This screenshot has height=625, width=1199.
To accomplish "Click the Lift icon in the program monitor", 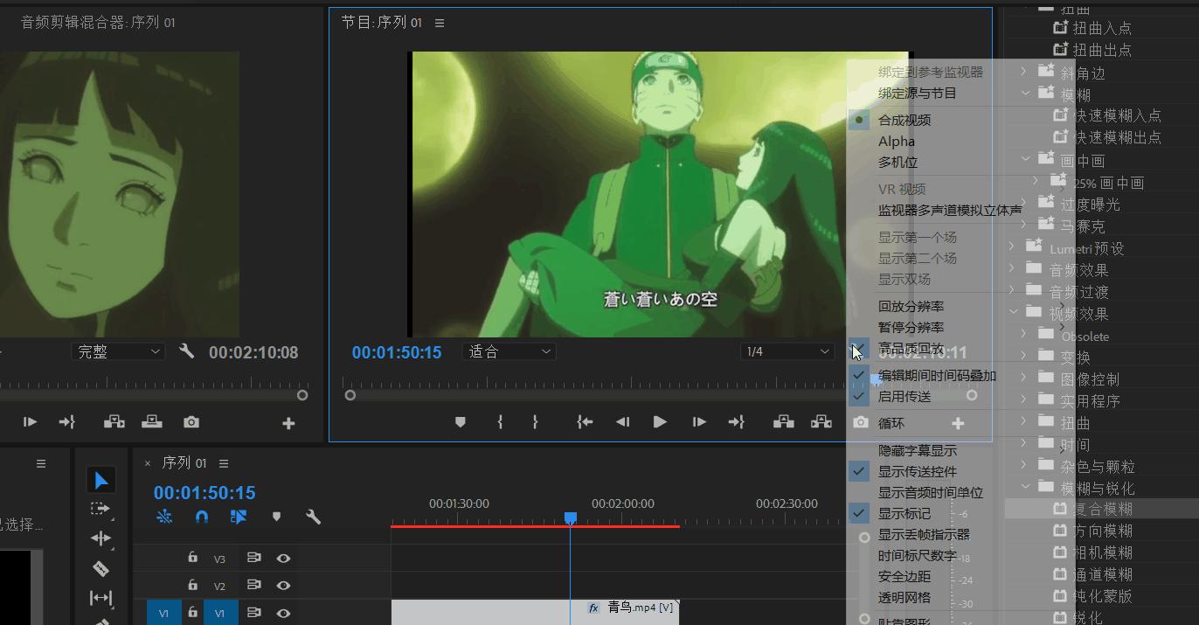I will coord(783,421).
